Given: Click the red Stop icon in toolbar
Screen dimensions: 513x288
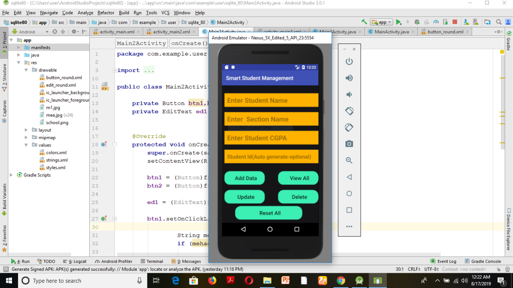Looking at the screenshot, I should 454,22.
